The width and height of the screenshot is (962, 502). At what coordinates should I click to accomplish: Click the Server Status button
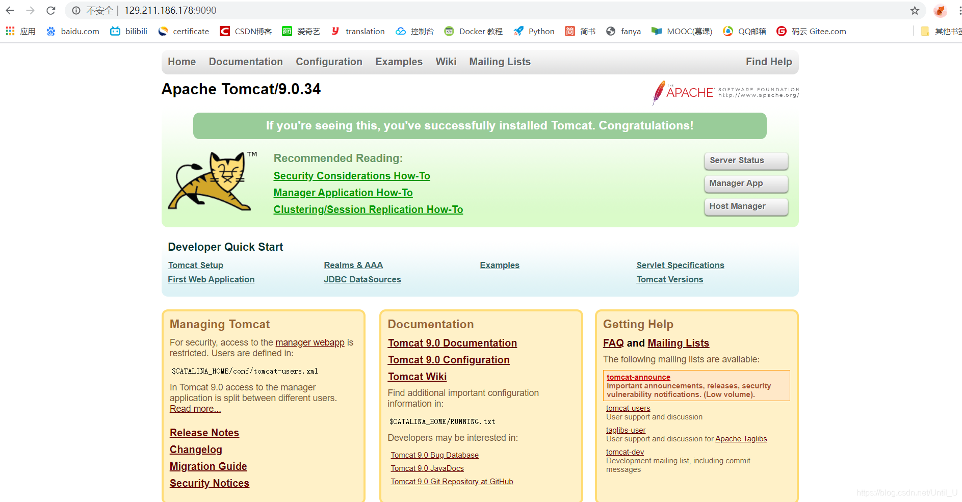click(x=746, y=161)
